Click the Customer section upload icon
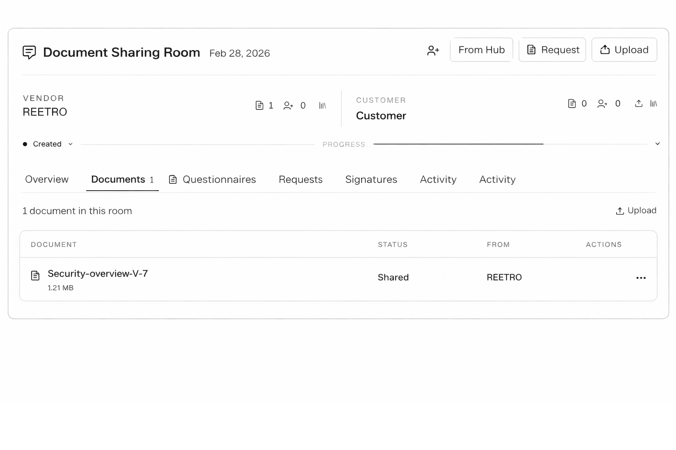Image resolution: width=676 pixels, height=450 pixels. pyautogui.click(x=639, y=104)
